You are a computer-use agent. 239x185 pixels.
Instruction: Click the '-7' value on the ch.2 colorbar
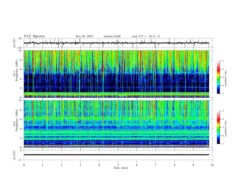[223, 144]
